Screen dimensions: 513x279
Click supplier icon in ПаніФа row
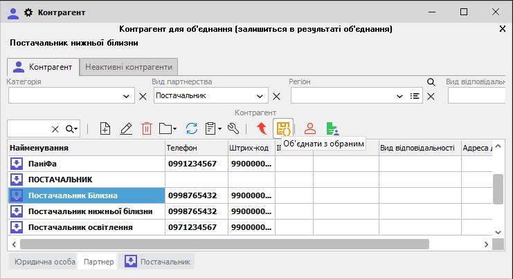[x=17, y=164]
